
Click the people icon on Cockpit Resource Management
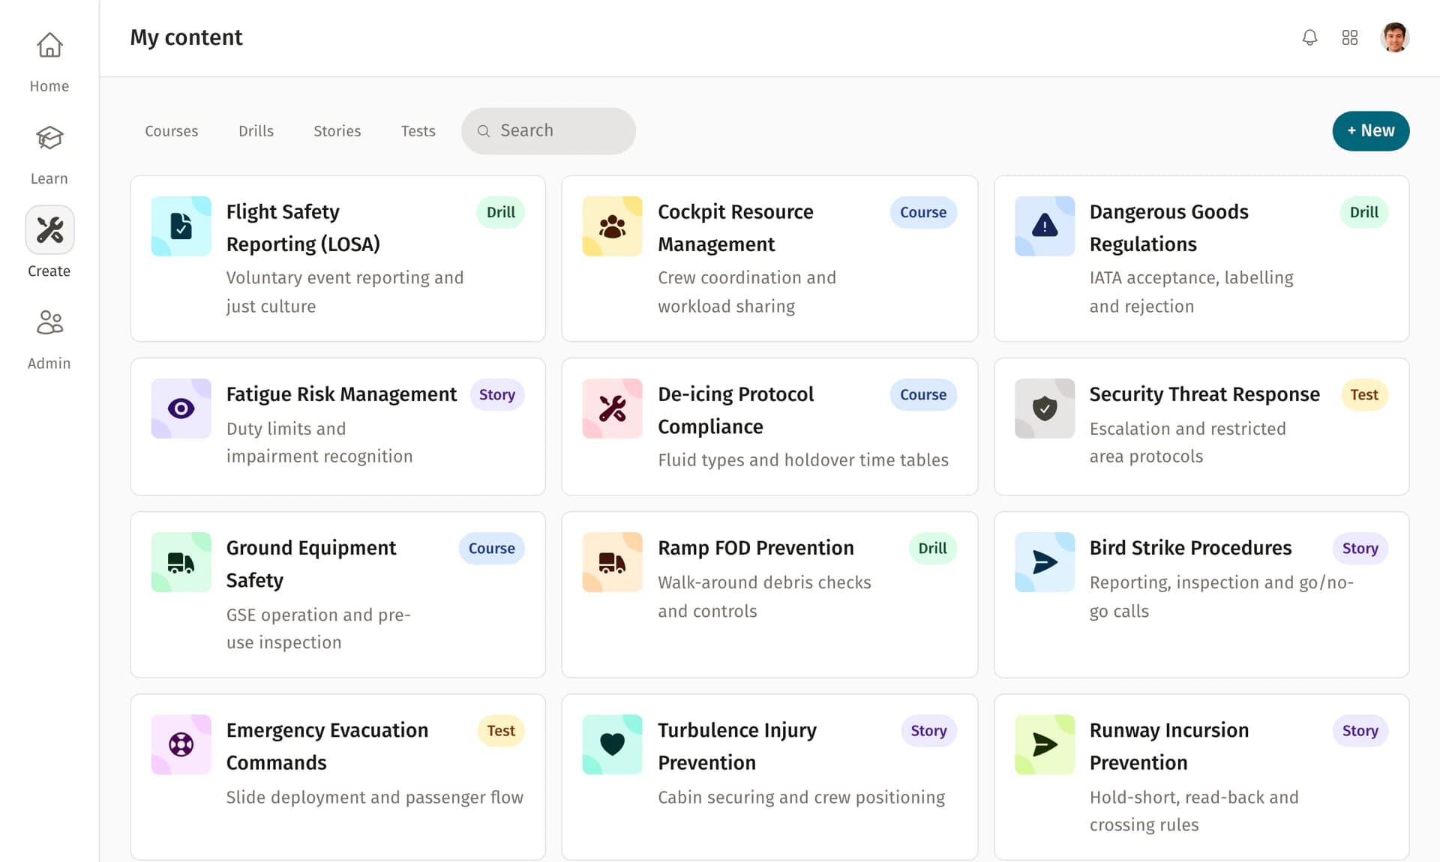[x=612, y=226]
